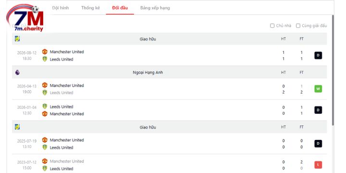Screen dimensions: 346x173
Task: Click the Premier League icon beside Ngoại Hạng Anh
Action: coord(17,73)
